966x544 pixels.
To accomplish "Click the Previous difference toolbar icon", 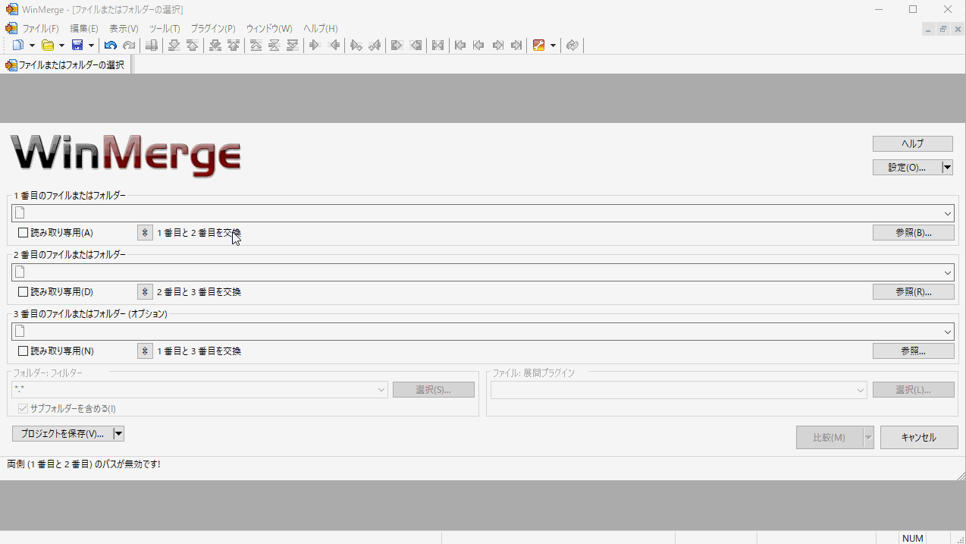I will click(x=193, y=46).
